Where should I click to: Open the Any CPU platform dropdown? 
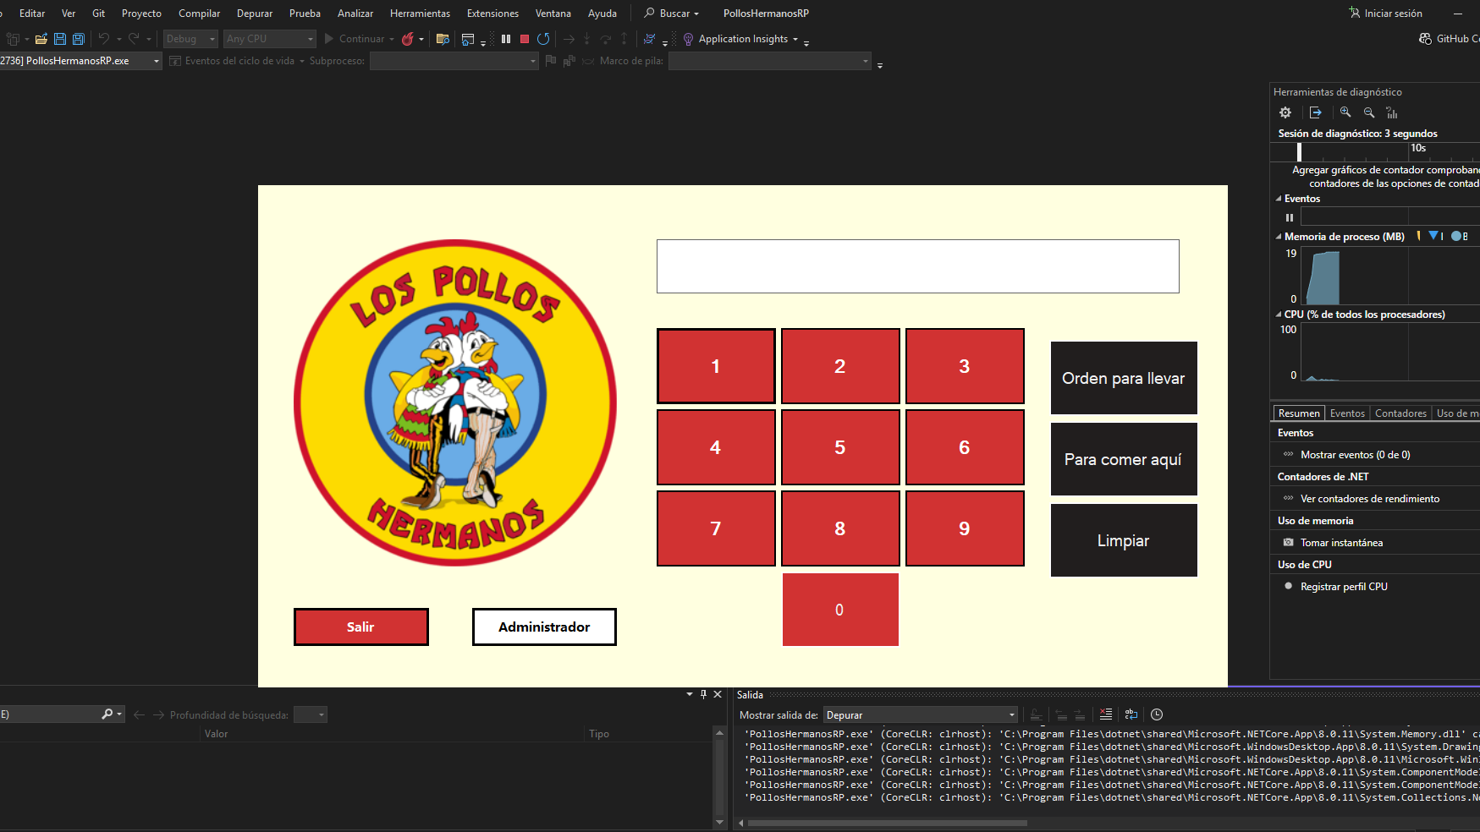tap(270, 39)
